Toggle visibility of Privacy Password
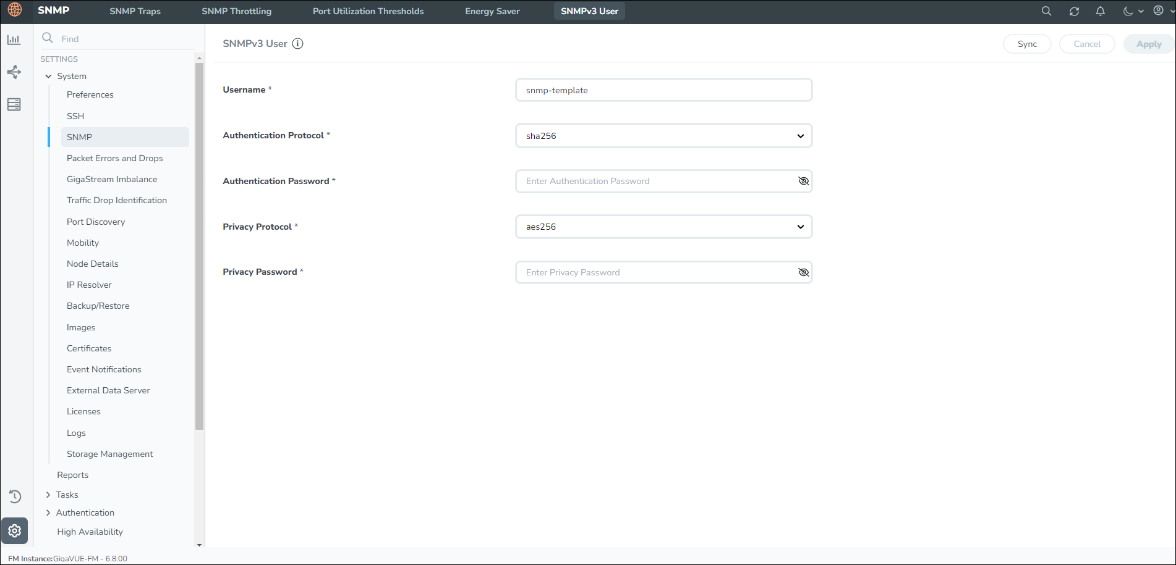The image size is (1176, 565). 803,272
